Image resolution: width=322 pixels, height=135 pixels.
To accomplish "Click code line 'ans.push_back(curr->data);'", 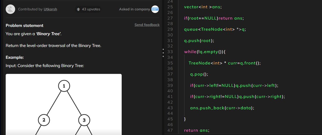I will click(222, 108).
